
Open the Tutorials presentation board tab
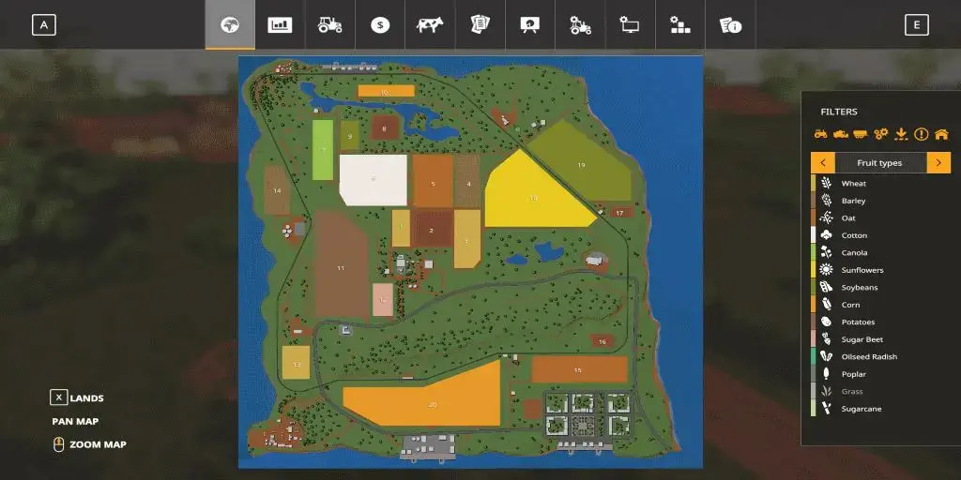click(x=530, y=25)
